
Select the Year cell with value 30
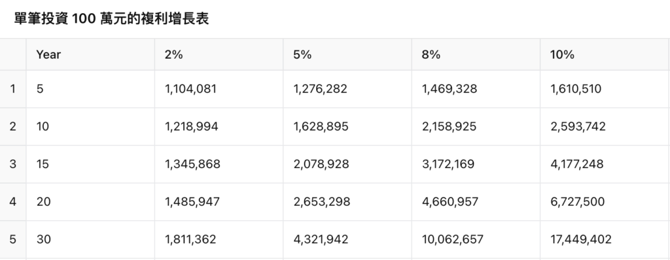90,239
